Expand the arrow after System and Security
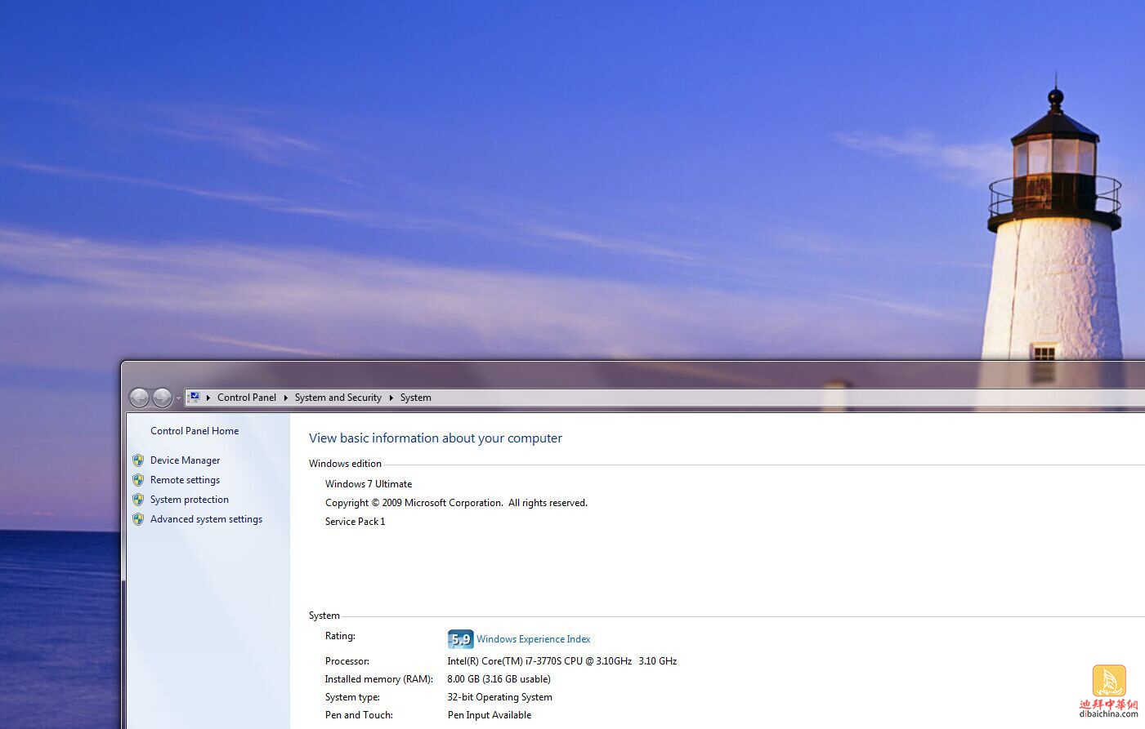 [x=391, y=398]
